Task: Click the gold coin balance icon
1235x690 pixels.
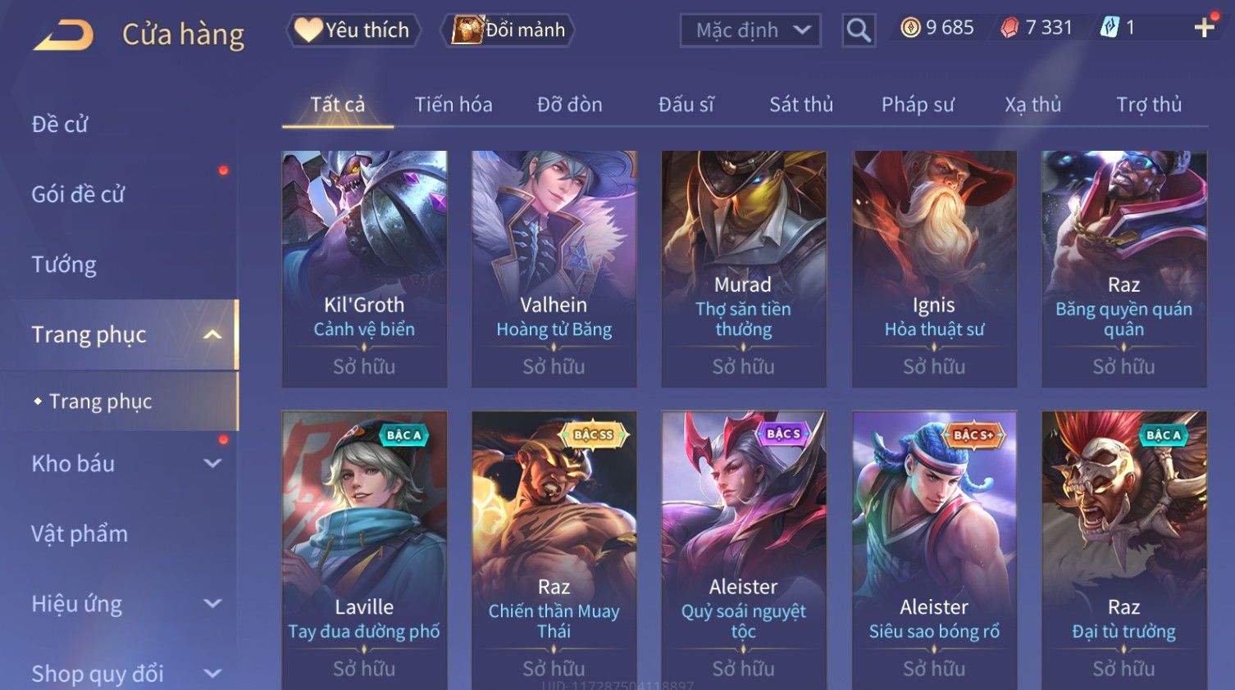Action: pos(910,28)
